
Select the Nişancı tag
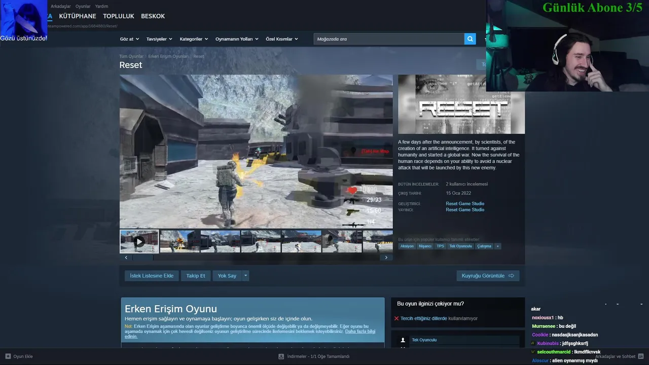[425, 246]
